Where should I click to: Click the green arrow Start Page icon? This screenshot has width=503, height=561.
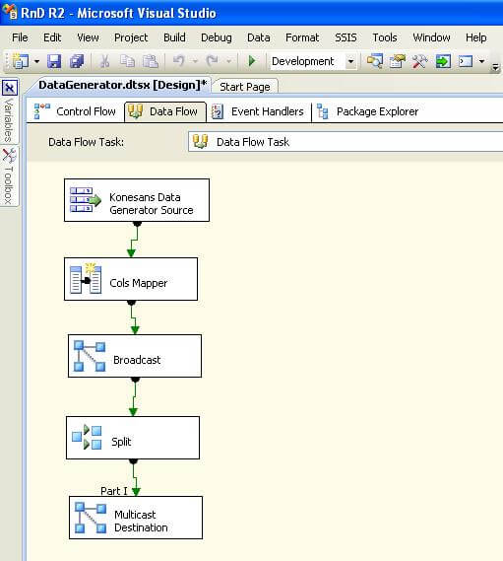(x=443, y=61)
